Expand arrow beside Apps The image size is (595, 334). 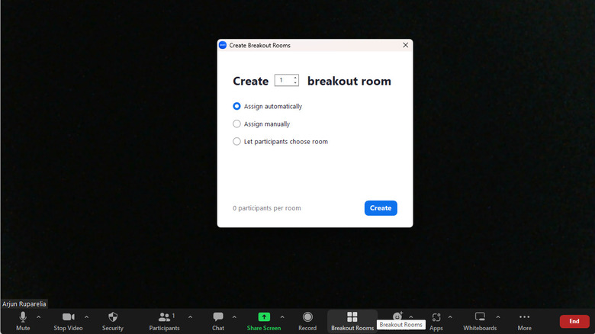click(x=450, y=317)
